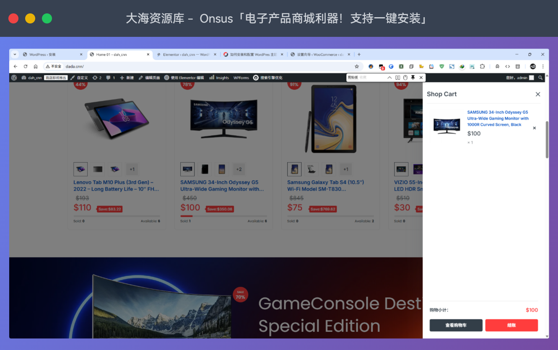
Task: Switch to the Elementor browser tab
Action: coord(184,54)
